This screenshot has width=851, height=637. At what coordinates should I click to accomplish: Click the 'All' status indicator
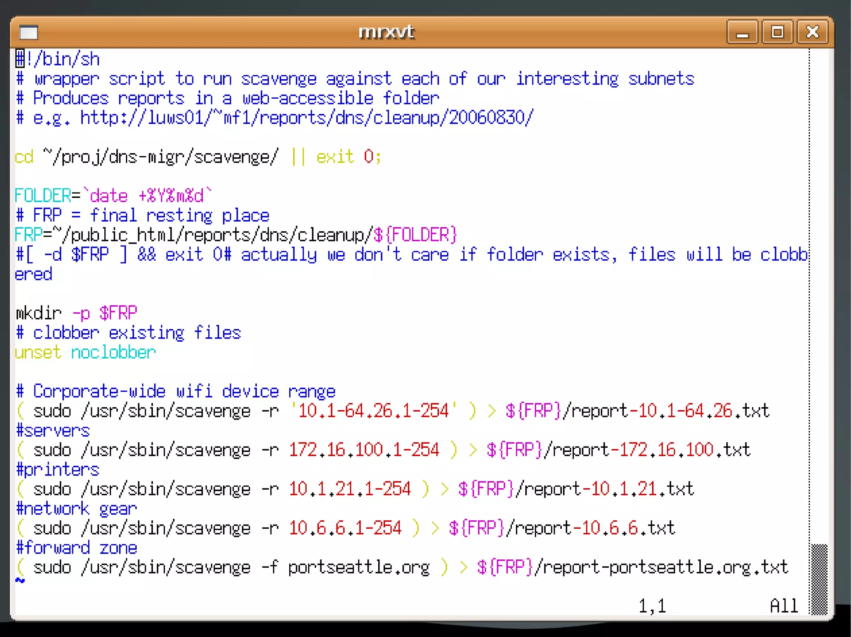coord(784,606)
